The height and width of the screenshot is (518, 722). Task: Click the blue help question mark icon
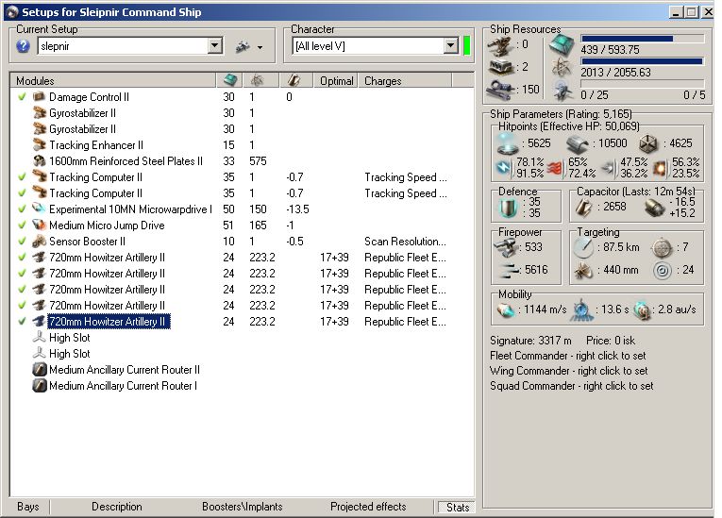pos(23,46)
